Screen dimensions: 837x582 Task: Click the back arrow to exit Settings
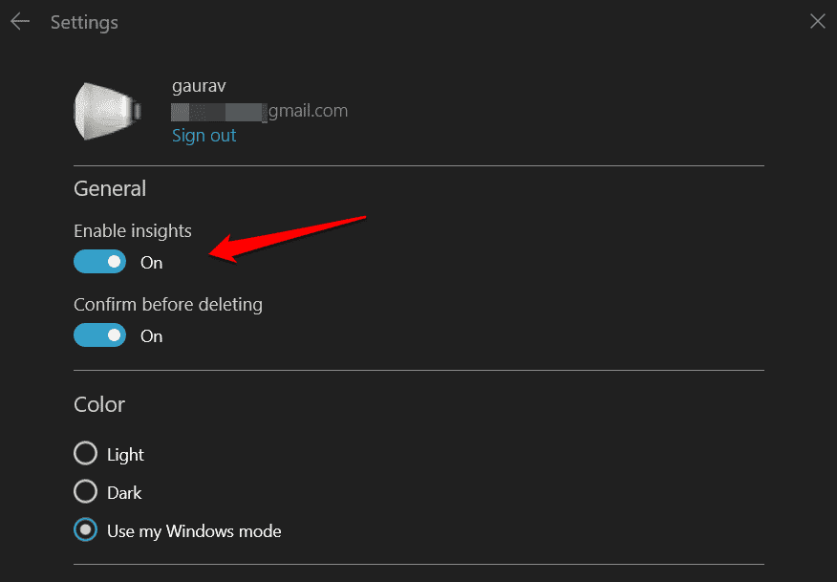pos(19,21)
